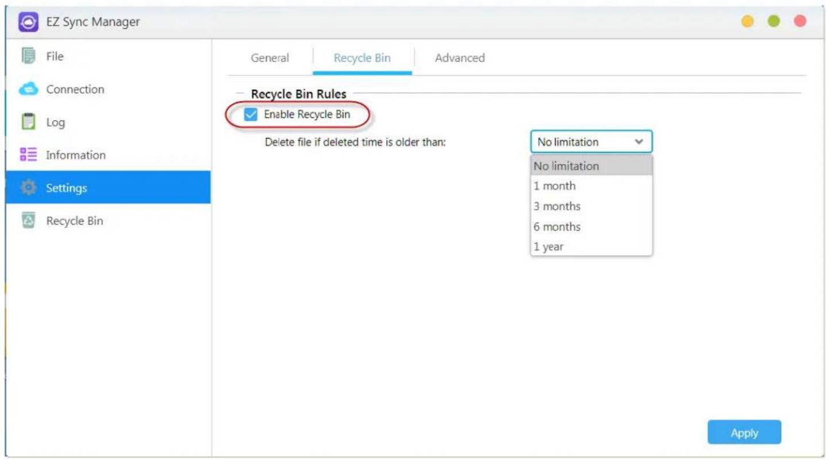
Task: Click the Settings gear icon
Action: (28, 188)
